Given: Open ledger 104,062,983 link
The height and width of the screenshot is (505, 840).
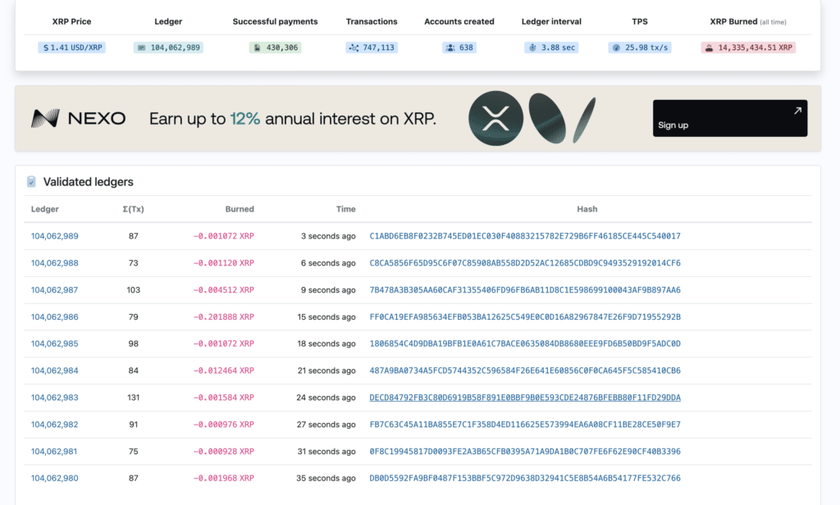Looking at the screenshot, I should point(55,398).
